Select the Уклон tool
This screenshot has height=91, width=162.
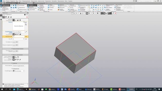pos(50,10)
